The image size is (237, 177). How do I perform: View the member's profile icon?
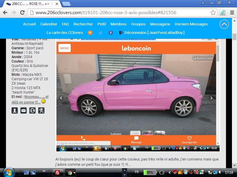coord(15,110)
